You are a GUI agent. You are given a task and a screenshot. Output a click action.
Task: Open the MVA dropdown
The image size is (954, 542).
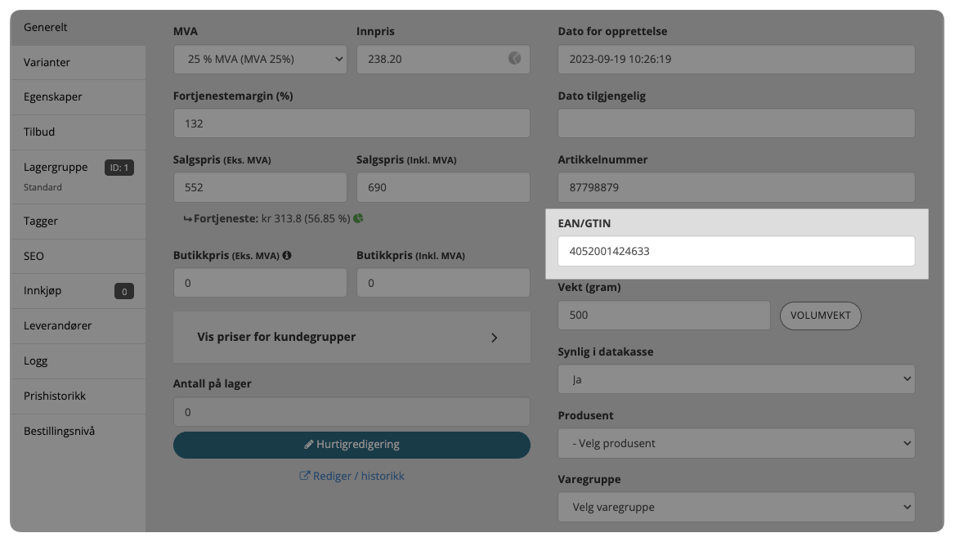coord(260,60)
